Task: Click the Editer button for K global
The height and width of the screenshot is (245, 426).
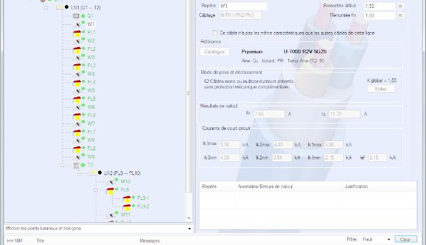Action: pyautogui.click(x=381, y=89)
